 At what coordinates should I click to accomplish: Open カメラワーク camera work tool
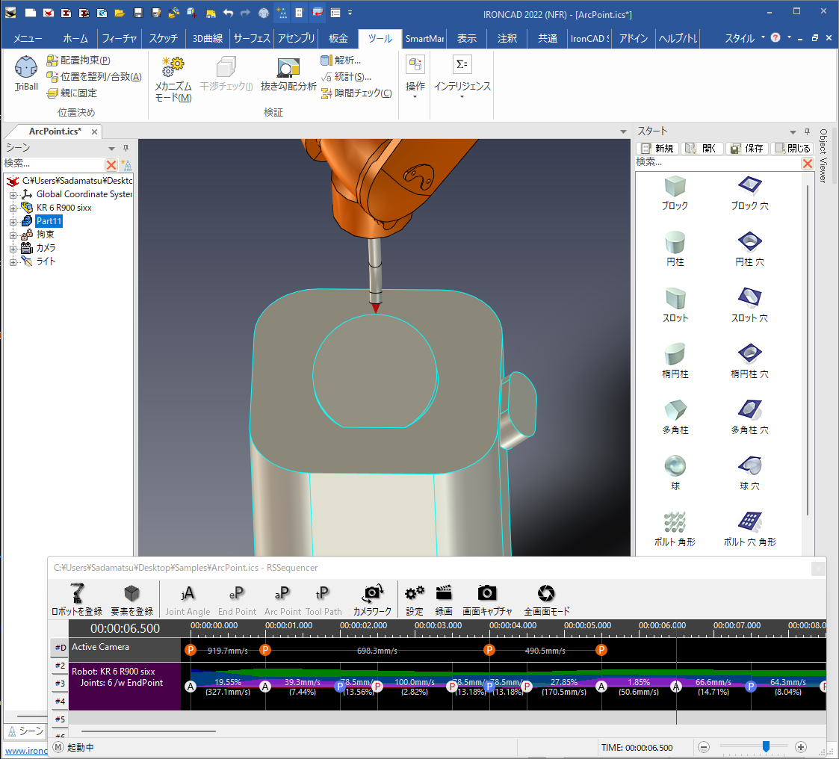pyautogui.click(x=372, y=595)
